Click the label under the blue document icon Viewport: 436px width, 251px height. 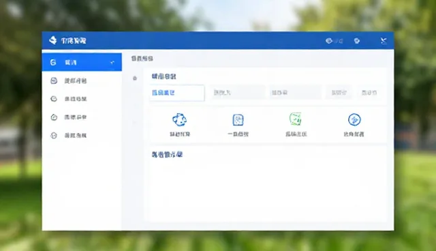[x=238, y=134]
